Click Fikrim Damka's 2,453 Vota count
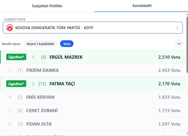Image resolution: width=188 pixels, height=136 pixels. coord(169,70)
